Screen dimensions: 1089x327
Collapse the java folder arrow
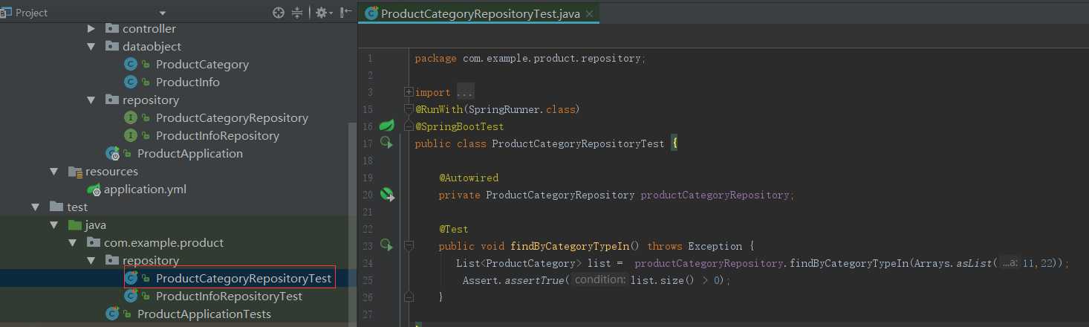(54, 224)
